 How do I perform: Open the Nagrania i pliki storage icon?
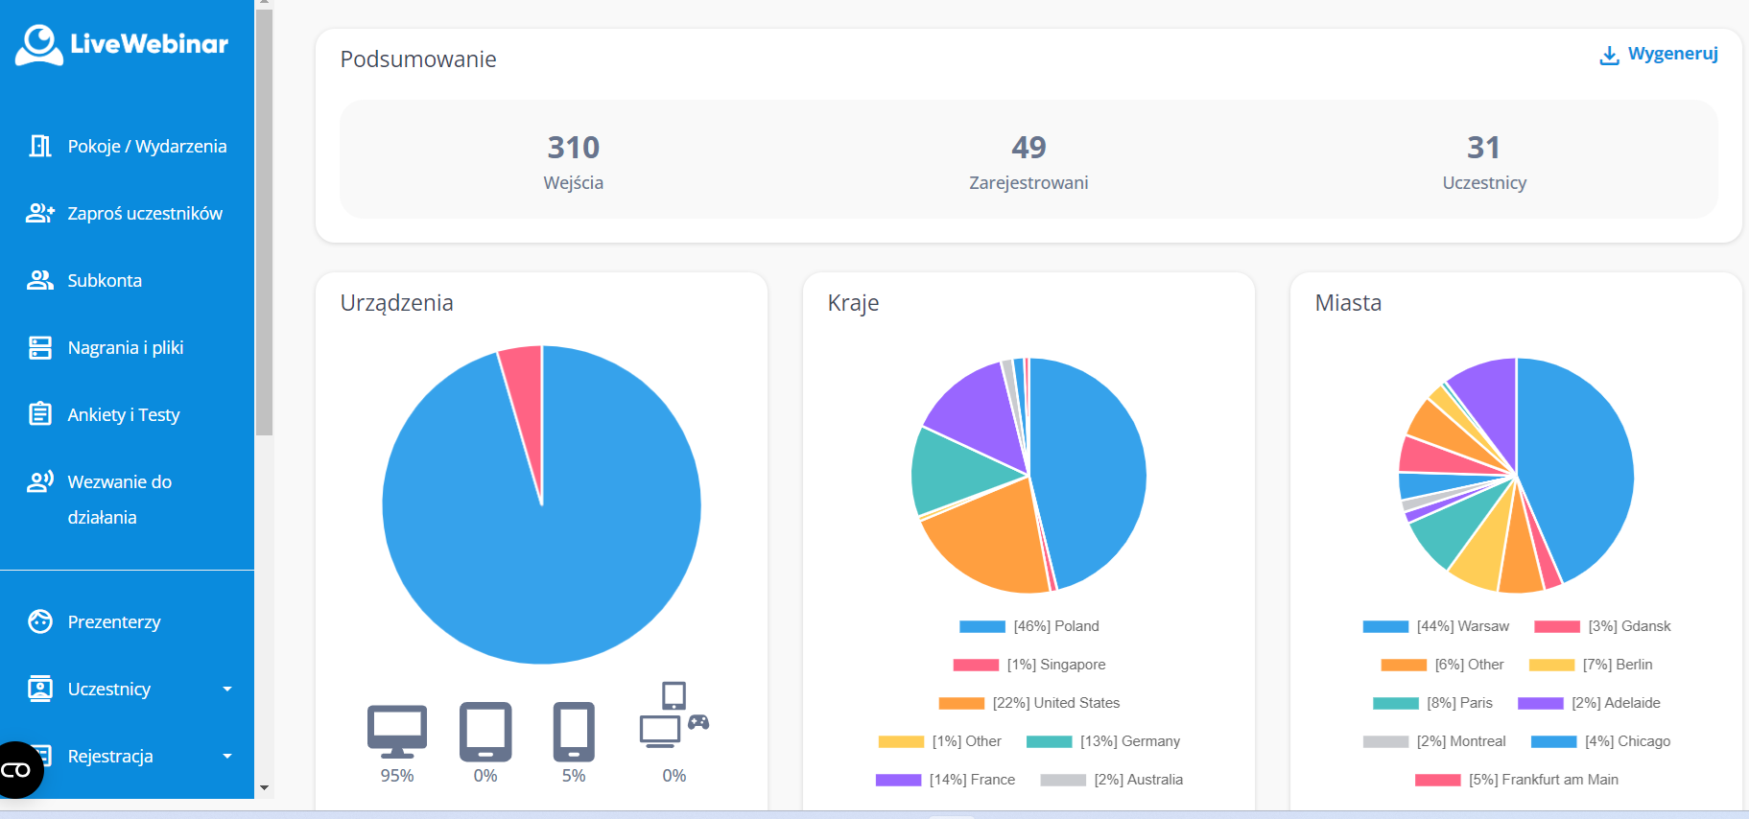40,347
